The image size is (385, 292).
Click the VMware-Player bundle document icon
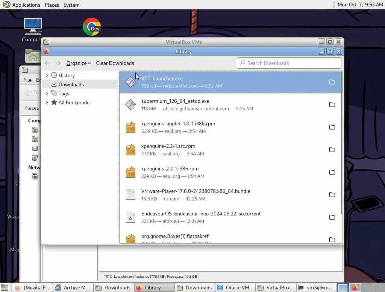[x=130, y=195]
